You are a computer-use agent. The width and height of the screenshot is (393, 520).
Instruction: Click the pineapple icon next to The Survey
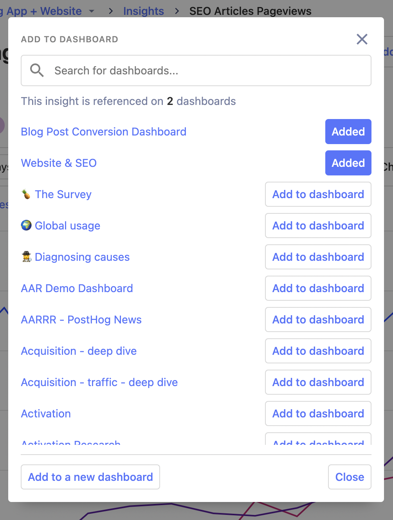coord(26,194)
